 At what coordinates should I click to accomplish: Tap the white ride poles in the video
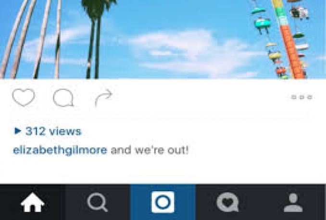pyautogui.click(x=31, y=39)
